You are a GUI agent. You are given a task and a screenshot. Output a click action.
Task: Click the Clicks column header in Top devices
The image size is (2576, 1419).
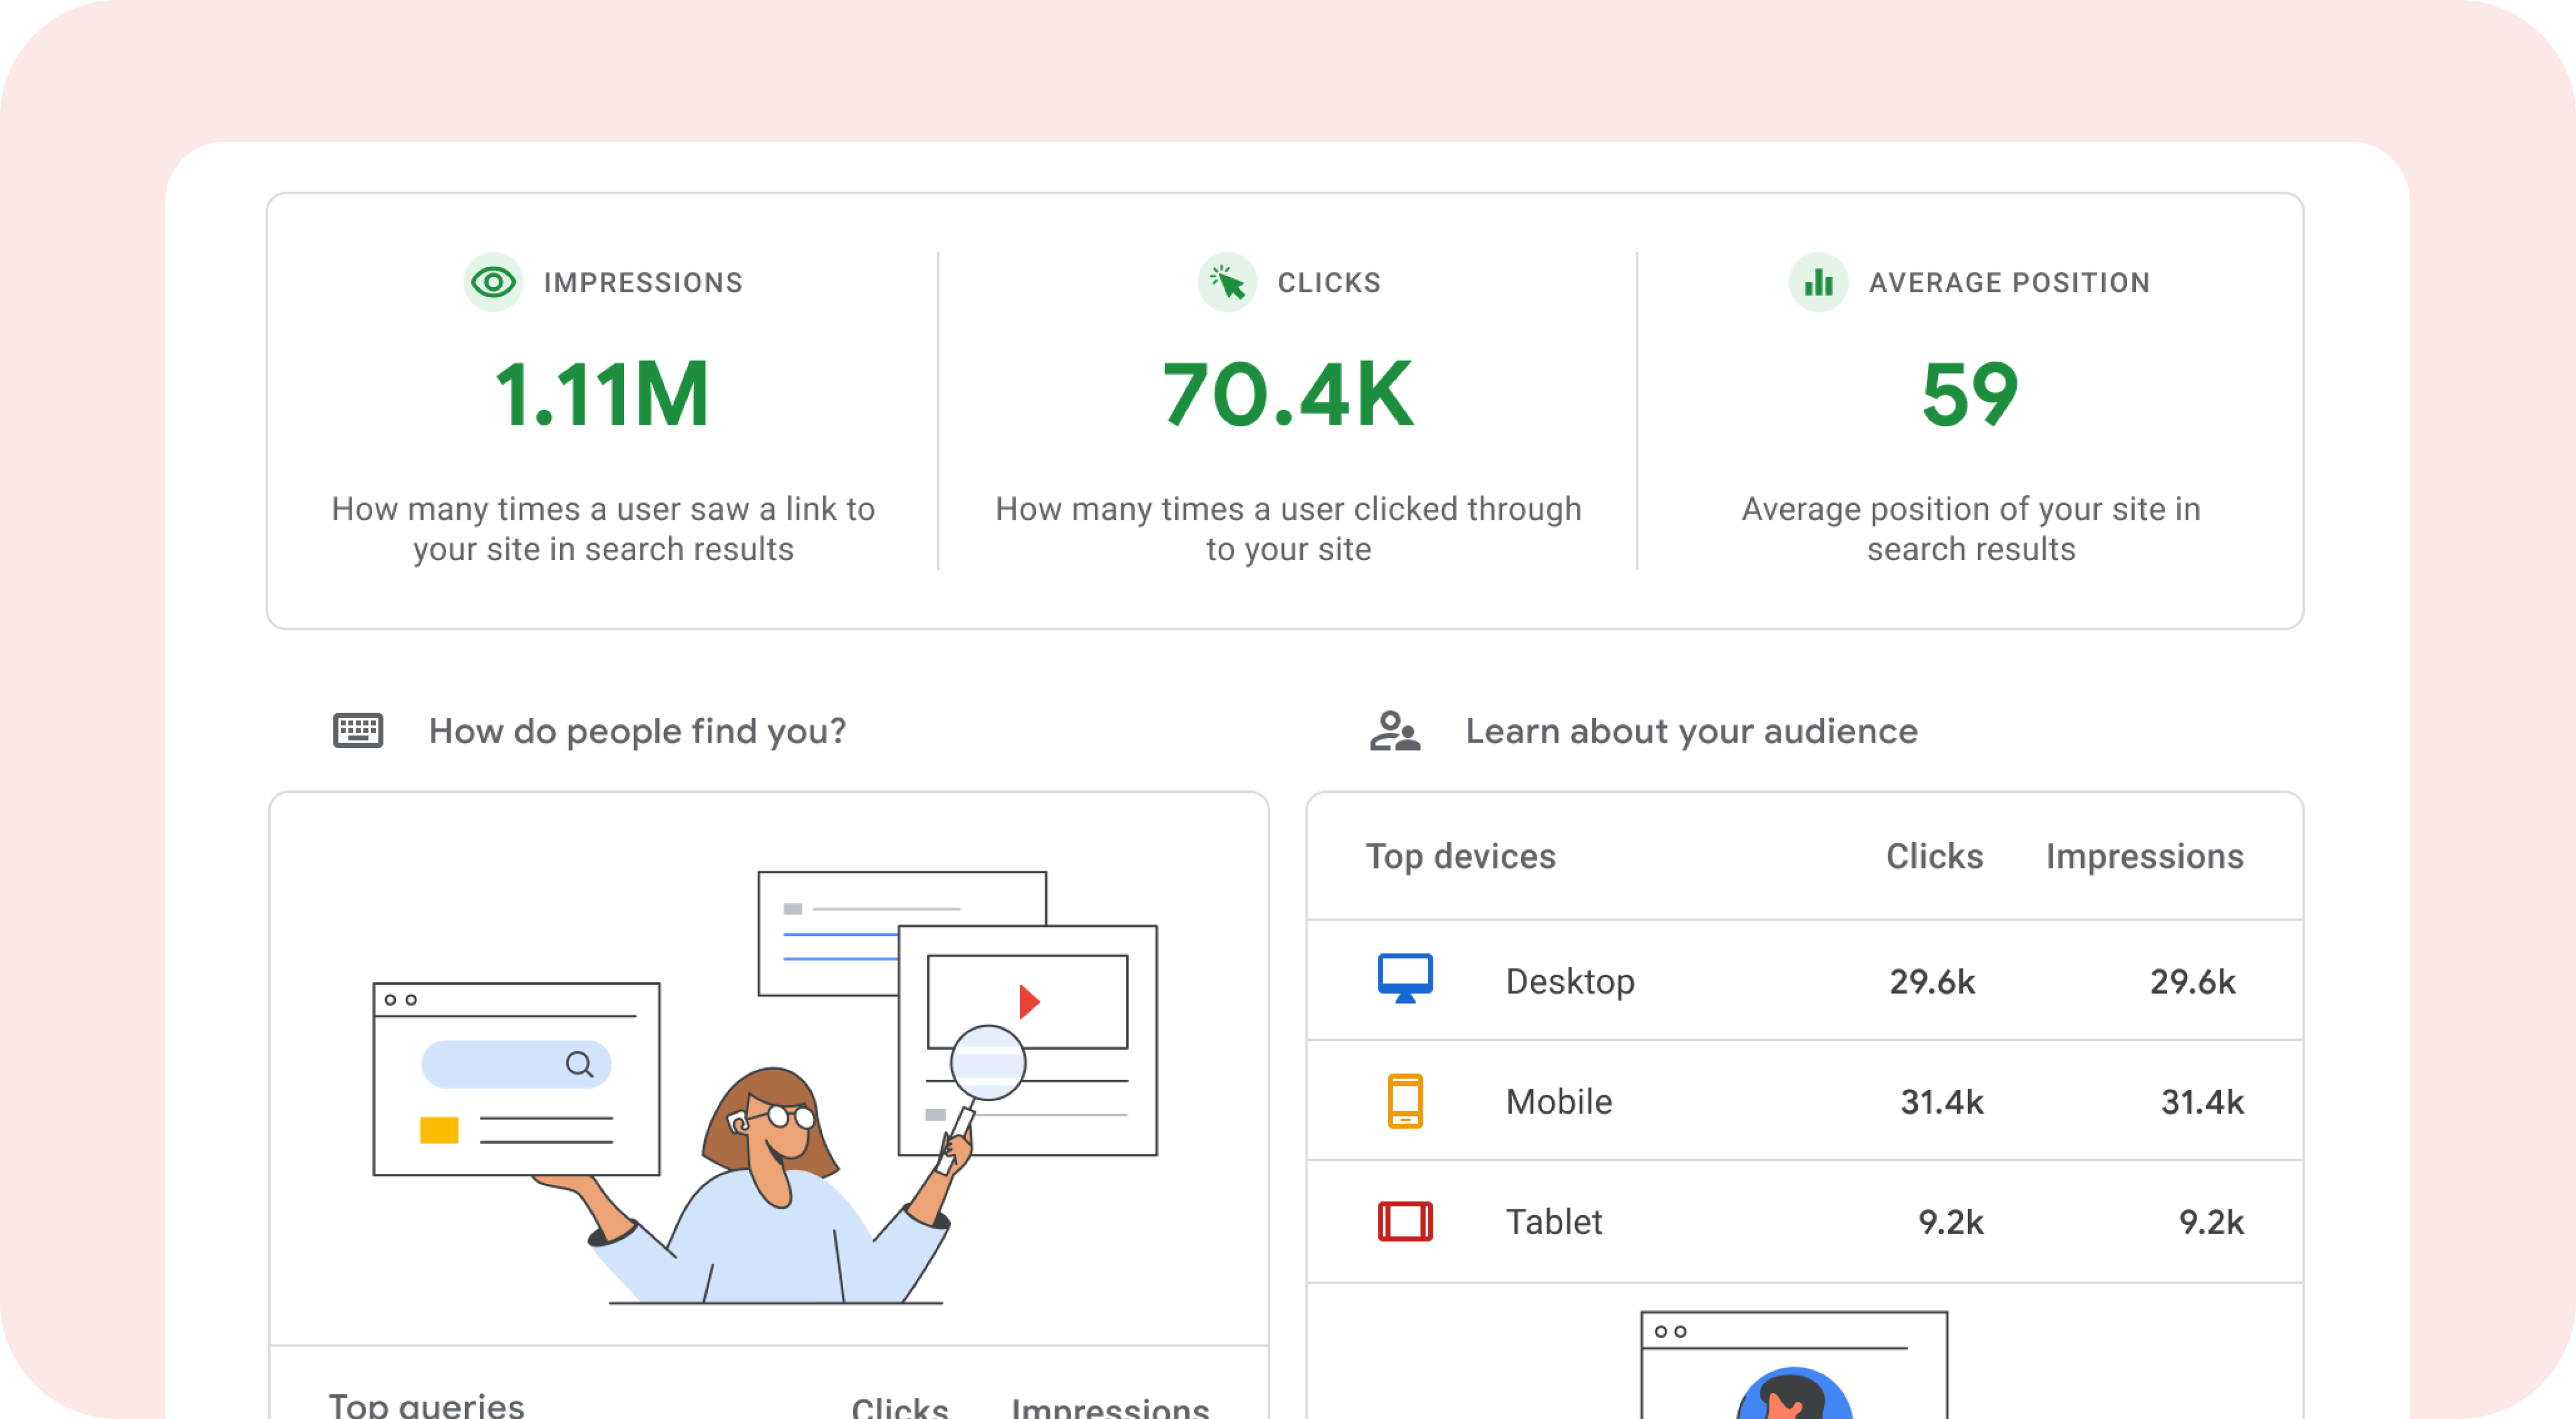click(x=1934, y=856)
